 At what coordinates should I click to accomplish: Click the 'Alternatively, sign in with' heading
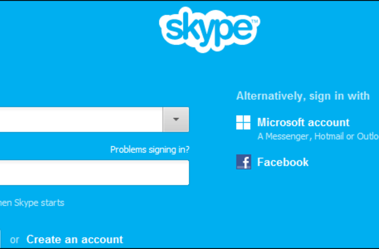pyautogui.click(x=303, y=96)
